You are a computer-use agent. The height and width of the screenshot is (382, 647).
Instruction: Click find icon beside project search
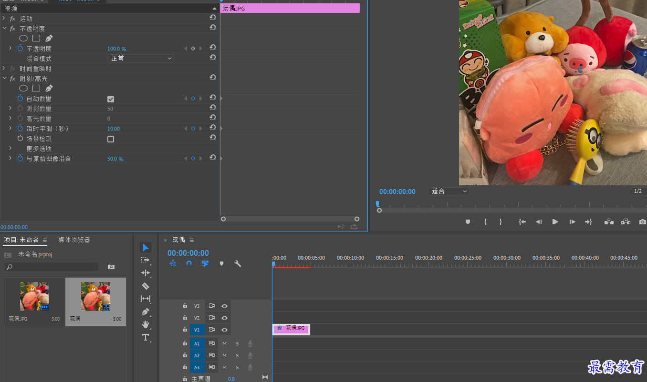pyautogui.click(x=111, y=267)
